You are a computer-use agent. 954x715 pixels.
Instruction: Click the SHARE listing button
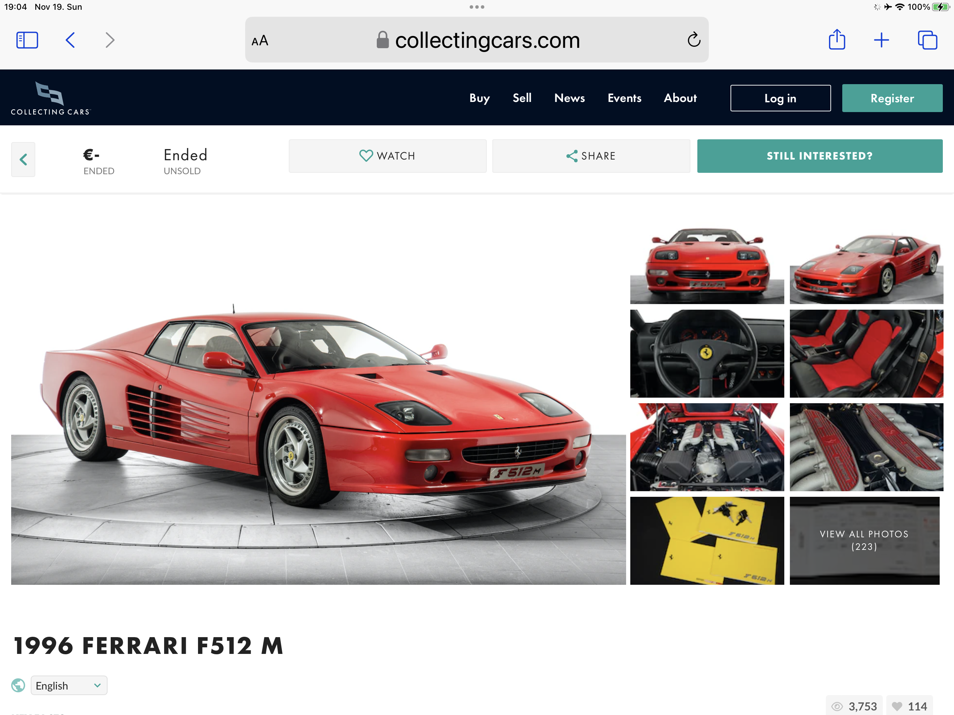[591, 156]
